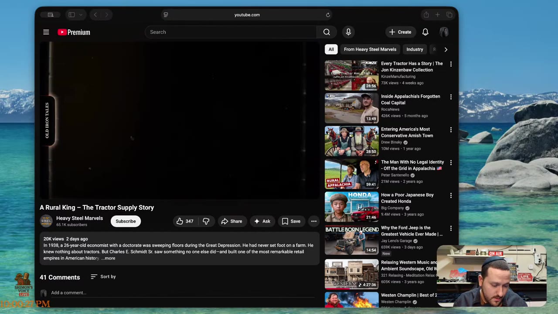Show Safari tab overview
Image resolution: width=558 pixels, height=314 pixels.
point(449,15)
